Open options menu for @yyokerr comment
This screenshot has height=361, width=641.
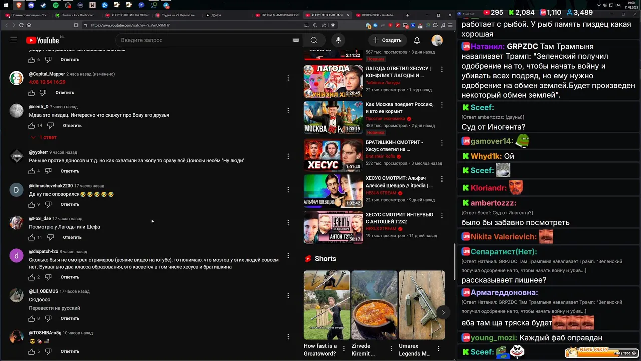click(288, 156)
